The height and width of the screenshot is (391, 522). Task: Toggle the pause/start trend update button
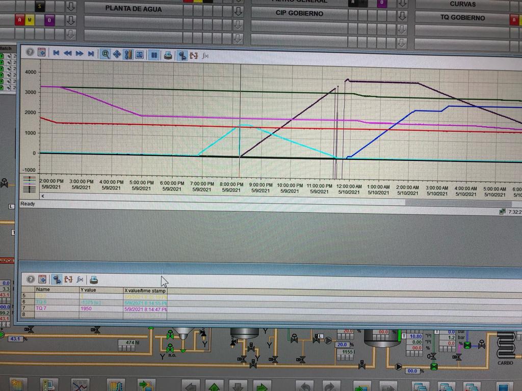coord(154,55)
